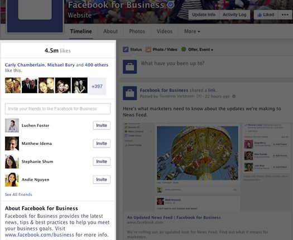Click the Update Info button

[x=204, y=14]
